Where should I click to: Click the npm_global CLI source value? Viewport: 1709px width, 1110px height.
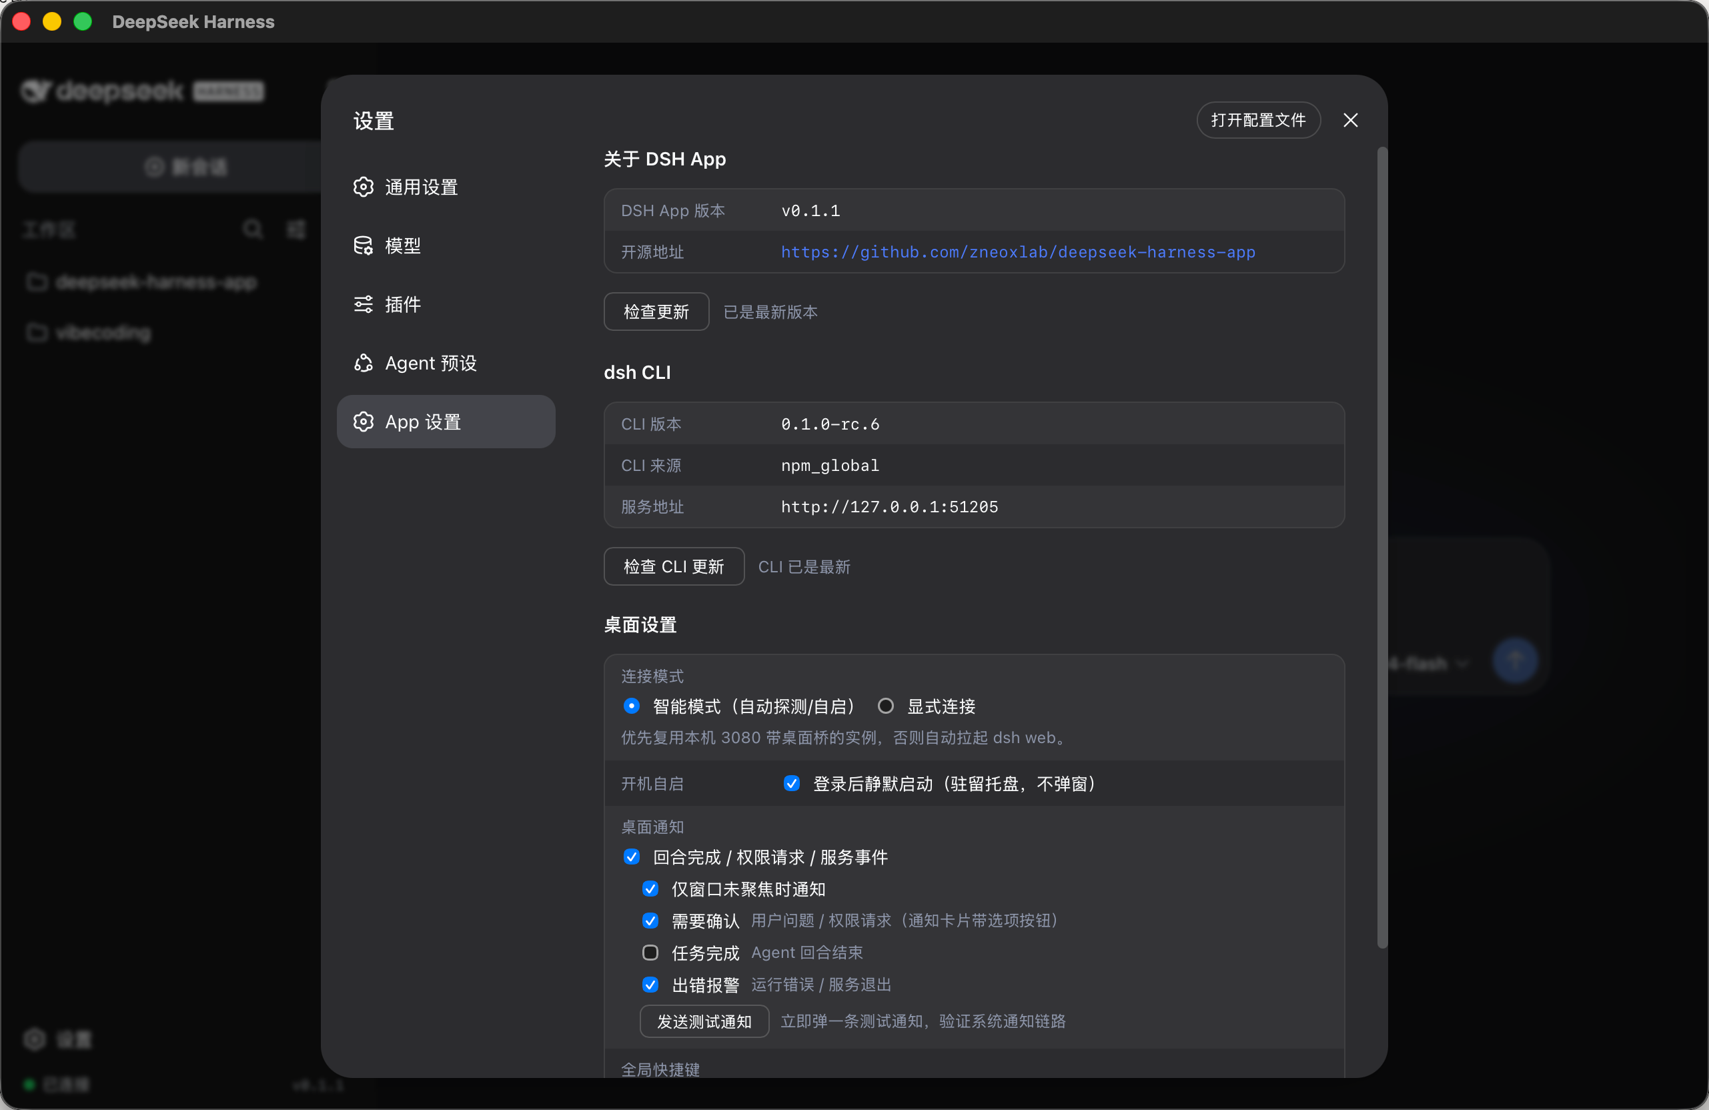coord(830,466)
